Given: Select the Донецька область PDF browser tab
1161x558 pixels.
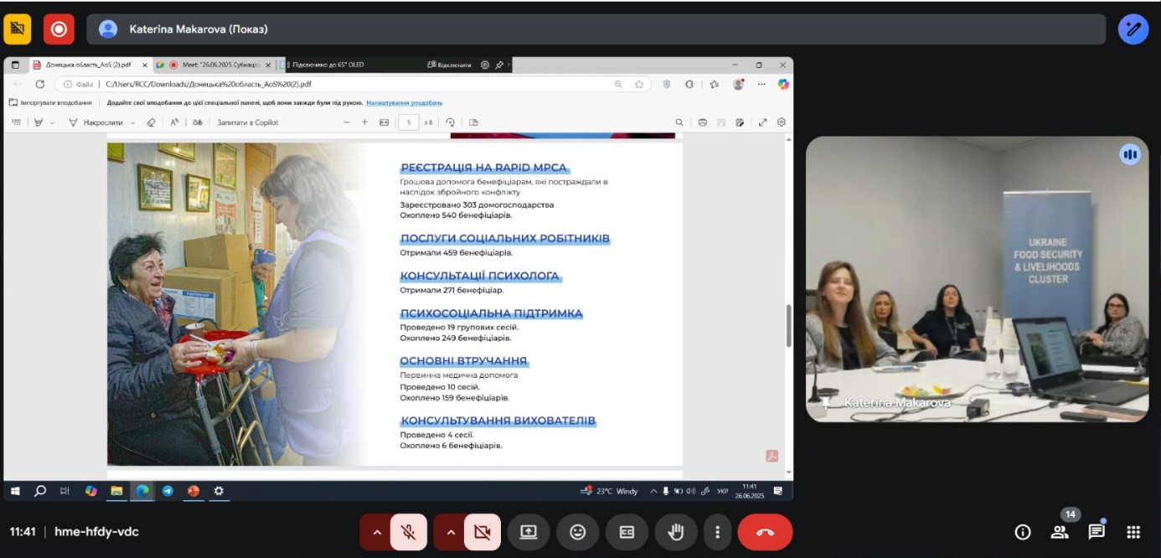Looking at the screenshot, I should pyautogui.click(x=88, y=65).
